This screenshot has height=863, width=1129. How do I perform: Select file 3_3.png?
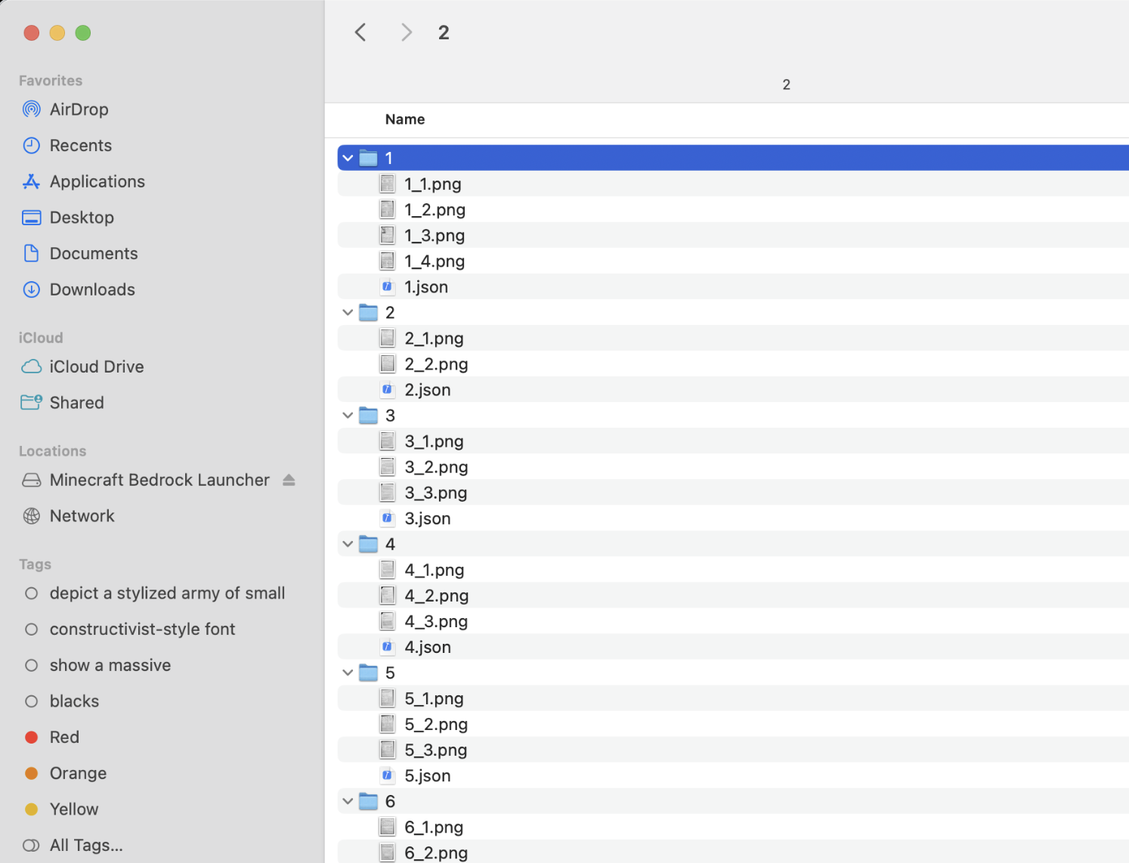coord(733,493)
